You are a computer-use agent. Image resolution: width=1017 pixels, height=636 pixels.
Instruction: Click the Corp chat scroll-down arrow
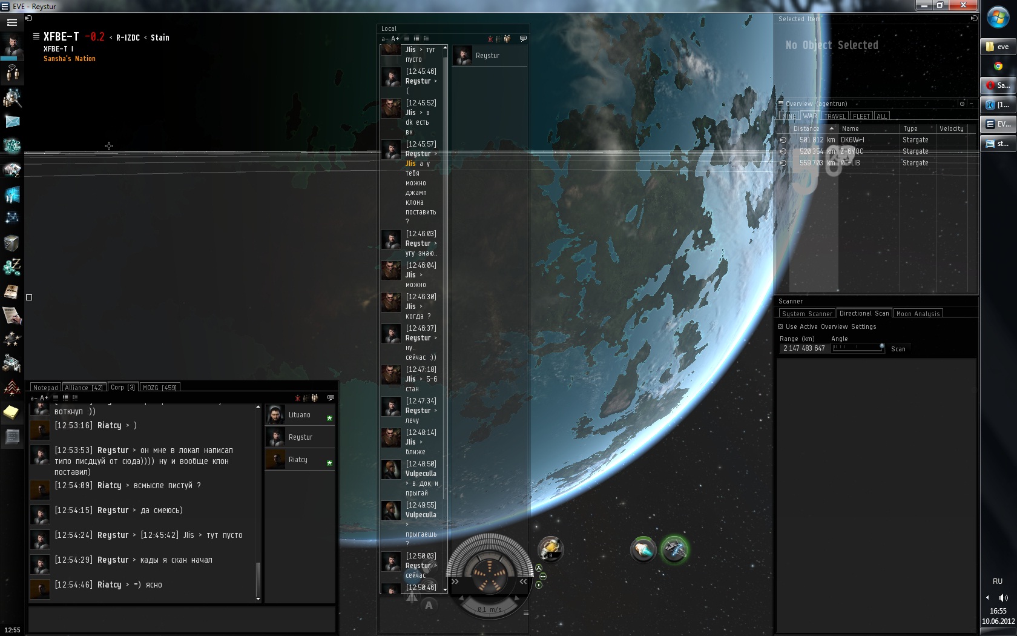click(258, 598)
